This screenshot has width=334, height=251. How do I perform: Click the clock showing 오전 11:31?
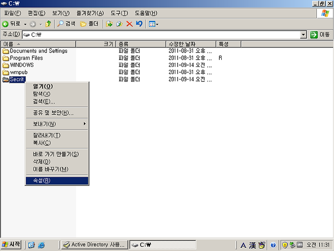[318, 245]
